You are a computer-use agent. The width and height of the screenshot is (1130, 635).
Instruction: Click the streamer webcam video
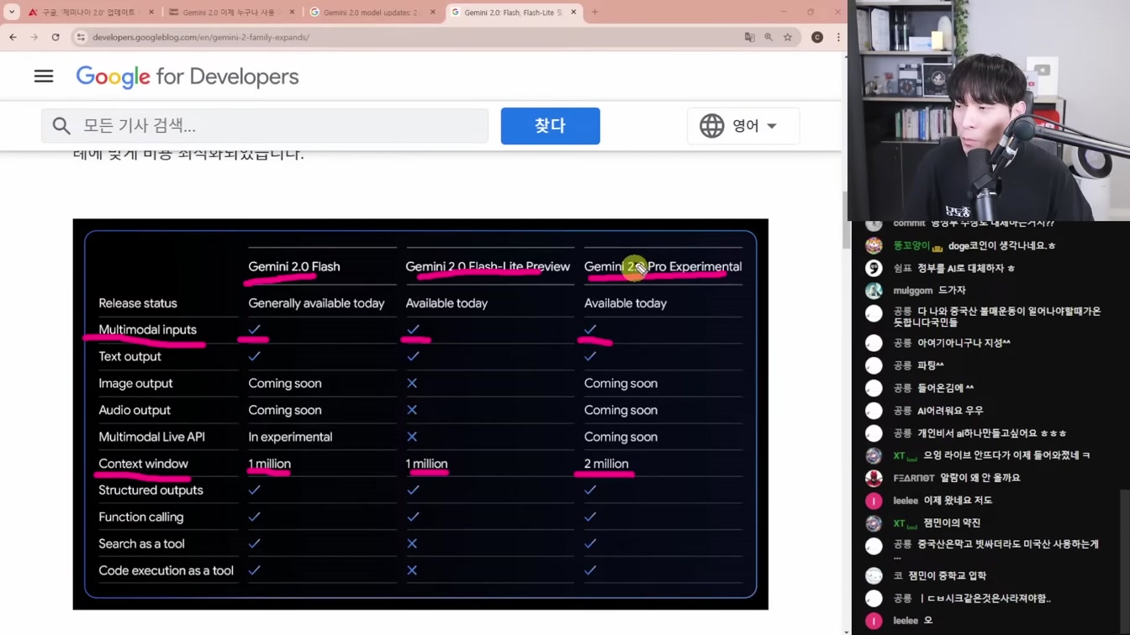click(x=989, y=110)
